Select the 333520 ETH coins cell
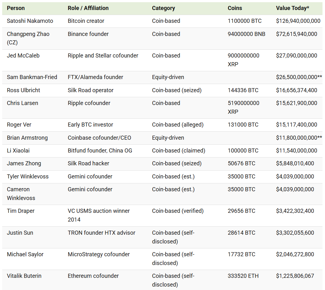Screen dimensions: 325x290 point(243,276)
